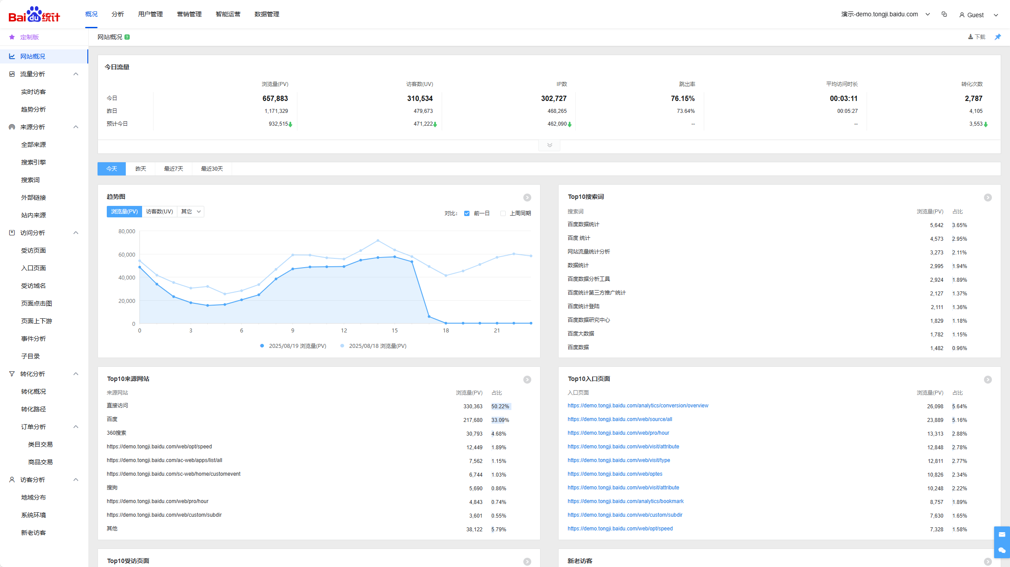Select the 访客数(UV) chart metric tab

pyautogui.click(x=159, y=212)
